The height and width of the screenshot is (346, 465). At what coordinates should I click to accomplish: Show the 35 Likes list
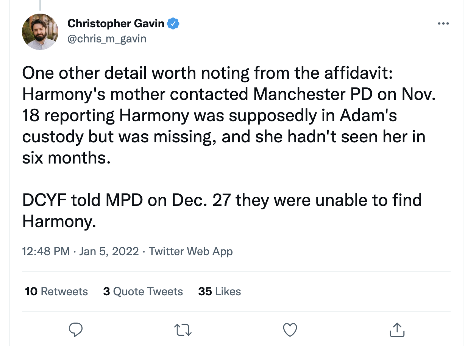pyautogui.click(x=220, y=291)
